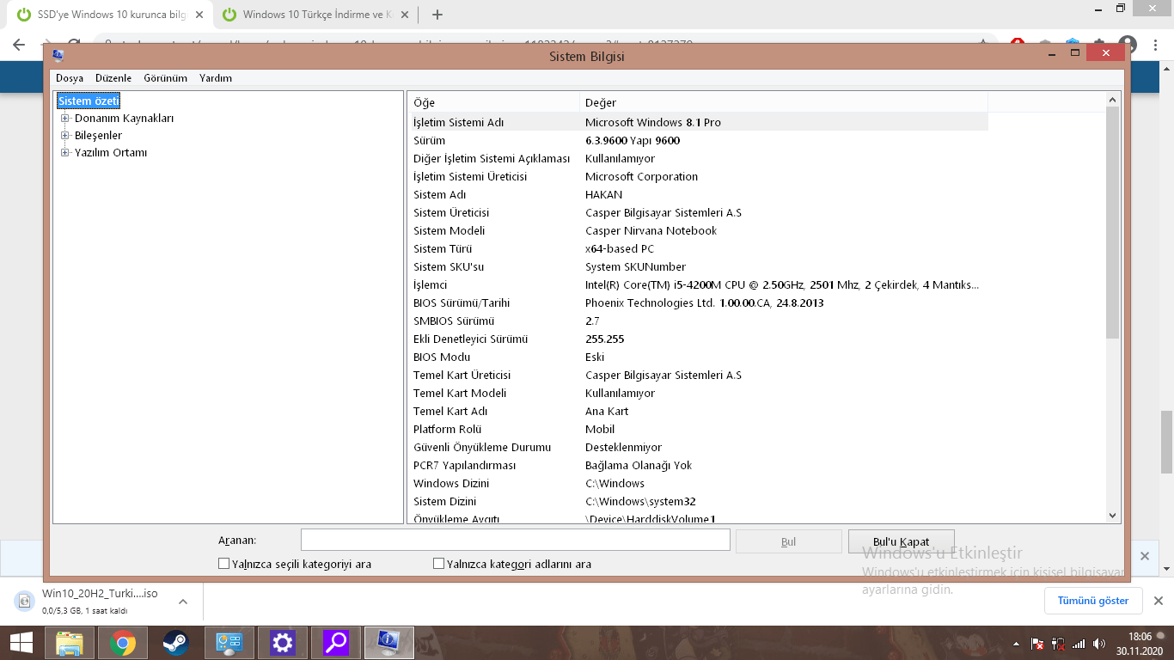
Task: Open the Görünüm menu
Action: (165, 78)
